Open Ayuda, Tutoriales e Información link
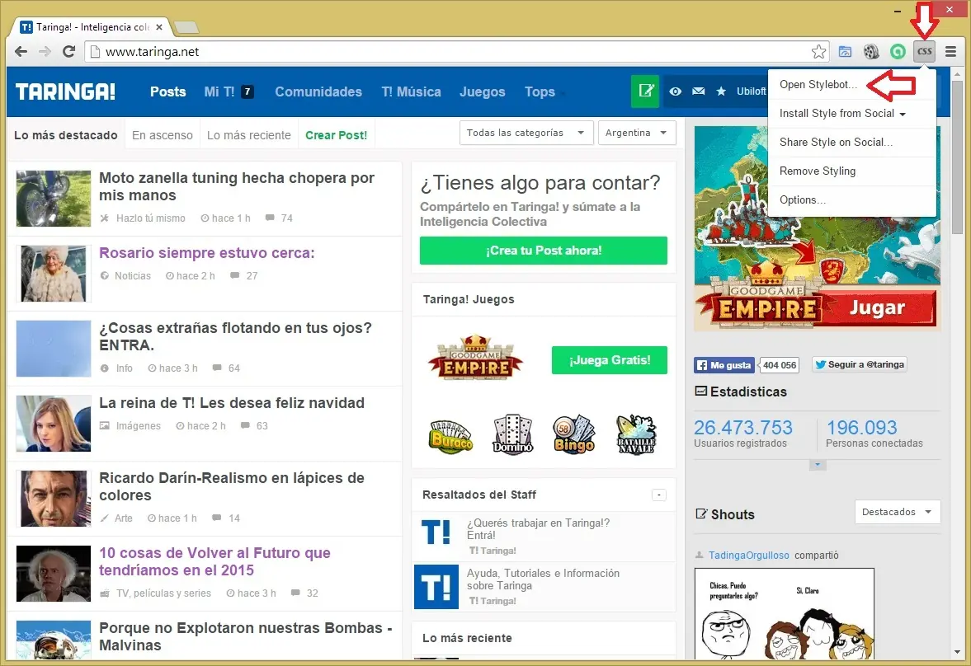Viewport: 971px width, 666px height. point(543,579)
